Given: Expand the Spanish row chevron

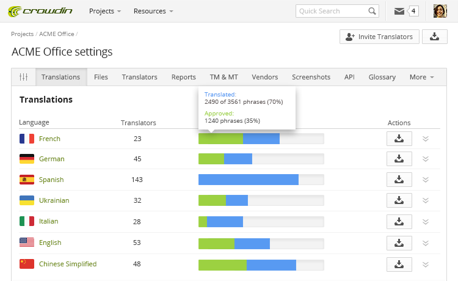Looking at the screenshot, I should [426, 180].
